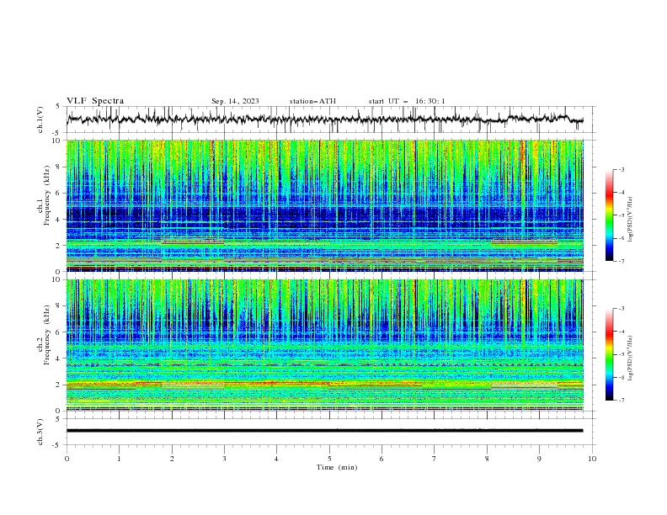Click the ch.2 'Frequency (kHz)' axis label

pos(47,334)
